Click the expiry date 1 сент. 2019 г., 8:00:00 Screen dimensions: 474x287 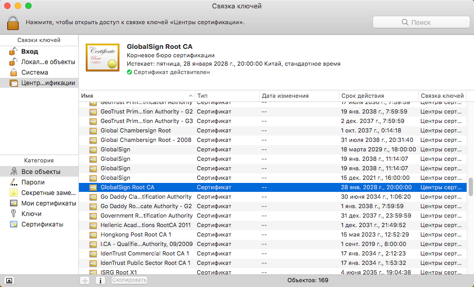point(374,244)
